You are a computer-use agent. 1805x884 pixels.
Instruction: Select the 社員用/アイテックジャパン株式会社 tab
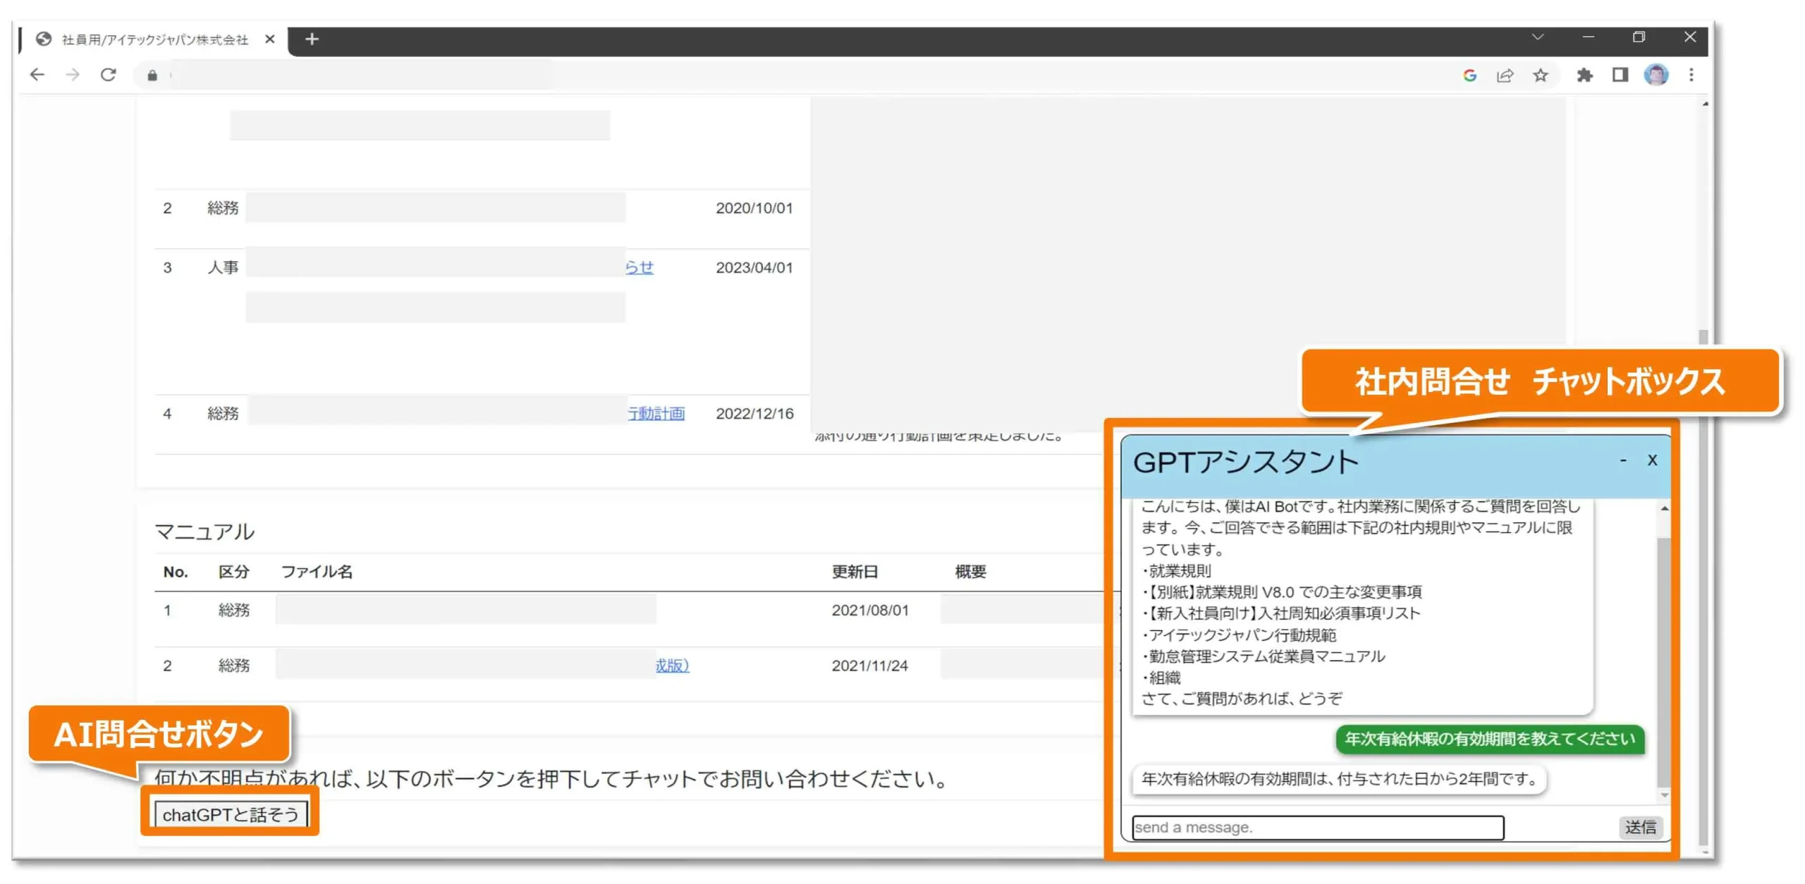154,39
